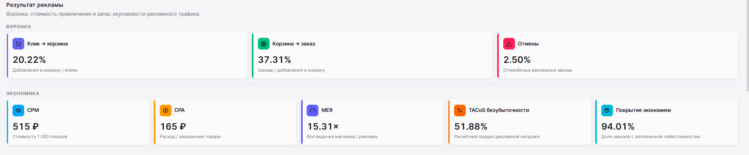Click the Клик → корзина card title

pos(48,44)
